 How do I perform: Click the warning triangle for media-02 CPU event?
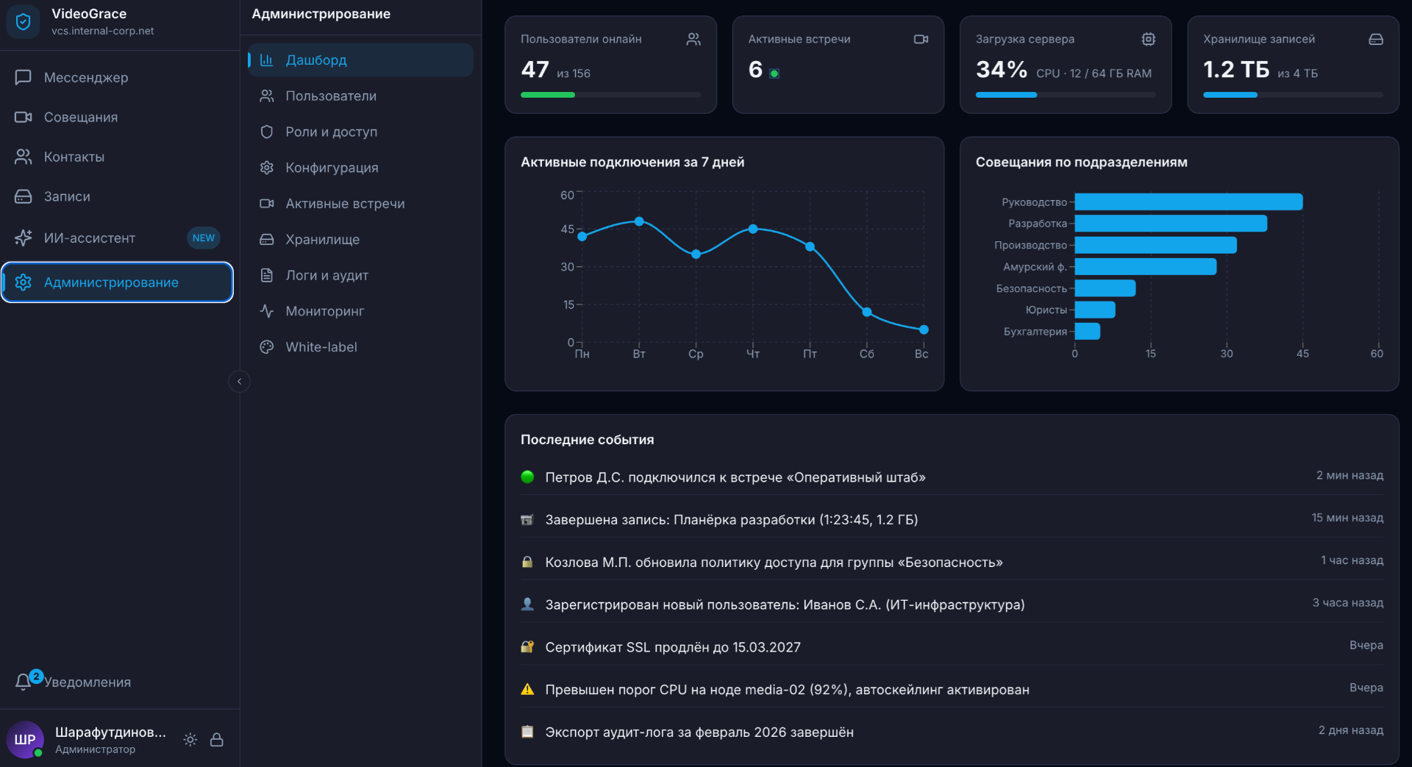(x=527, y=689)
